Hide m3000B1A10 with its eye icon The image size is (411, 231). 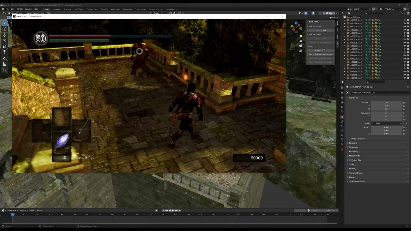click(x=404, y=20)
